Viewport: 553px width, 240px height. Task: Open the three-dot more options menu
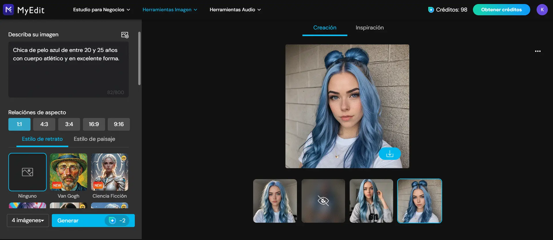[538, 51]
